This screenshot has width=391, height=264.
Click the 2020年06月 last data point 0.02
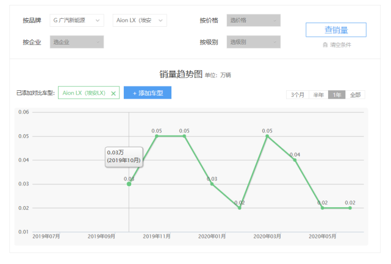click(x=350, y=208)
